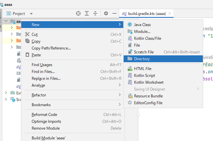The height and width of the screenshot is (141, 213).
Task: Click the EditorConfig gear icon
Action: [130, 103]
